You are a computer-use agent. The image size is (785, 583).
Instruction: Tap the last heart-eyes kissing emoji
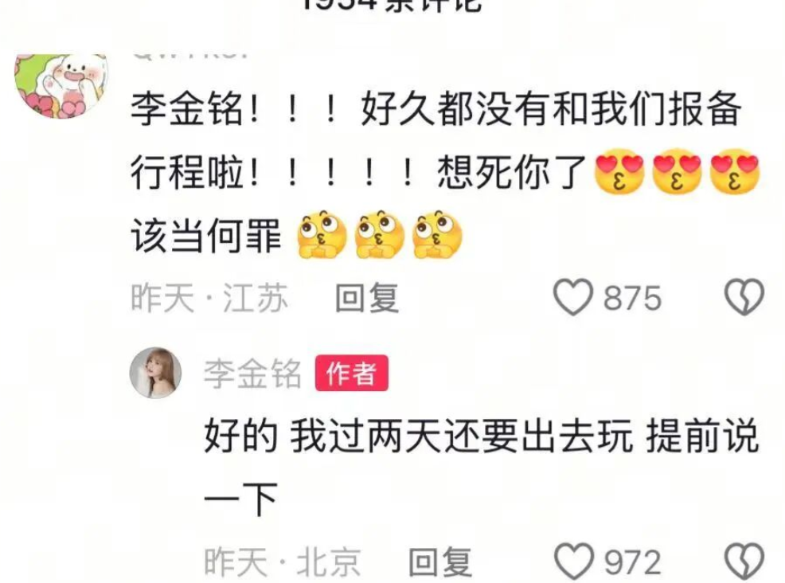point(734,172)
